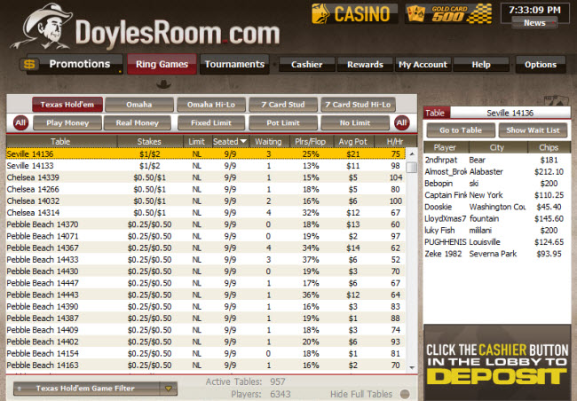Sort by the Plrs/Flop column header
This screenshot has height=401, width=577.
pos(311,141)
